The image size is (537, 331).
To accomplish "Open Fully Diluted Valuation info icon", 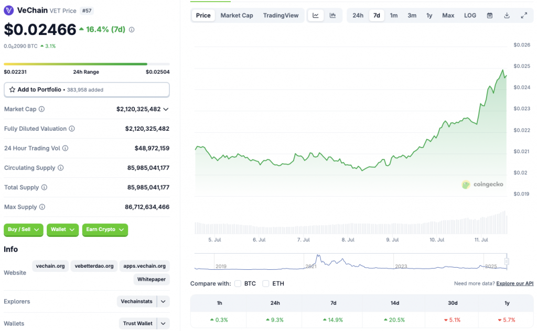I will click(72, 129).
